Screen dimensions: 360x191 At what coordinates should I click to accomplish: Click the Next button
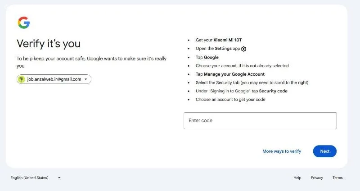coord(324,151)
